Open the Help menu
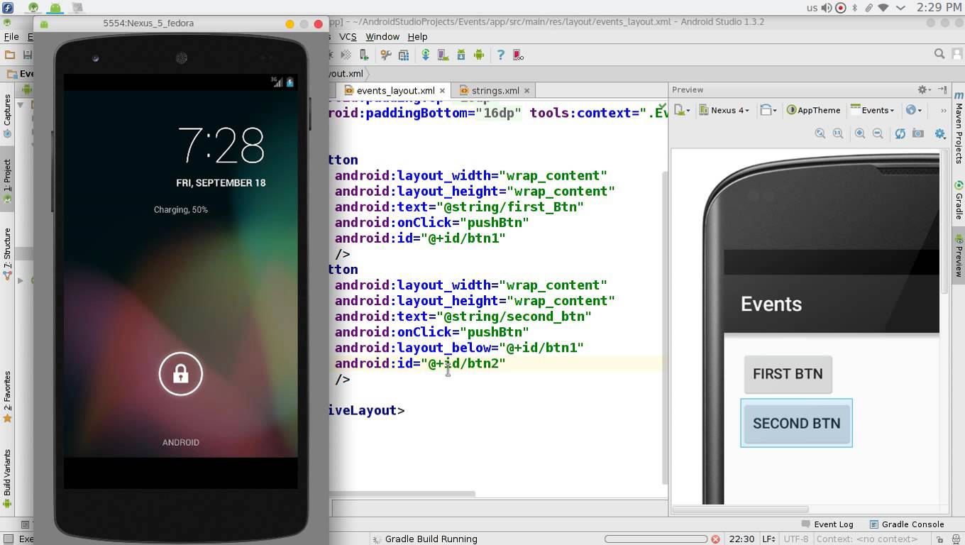 pos(417,36)
